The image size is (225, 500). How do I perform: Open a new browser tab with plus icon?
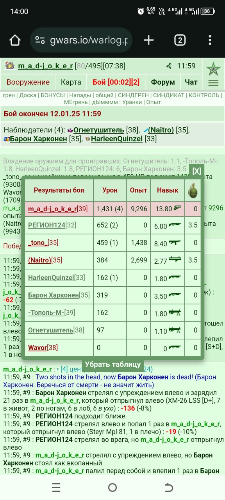click(x=149, y=40)
